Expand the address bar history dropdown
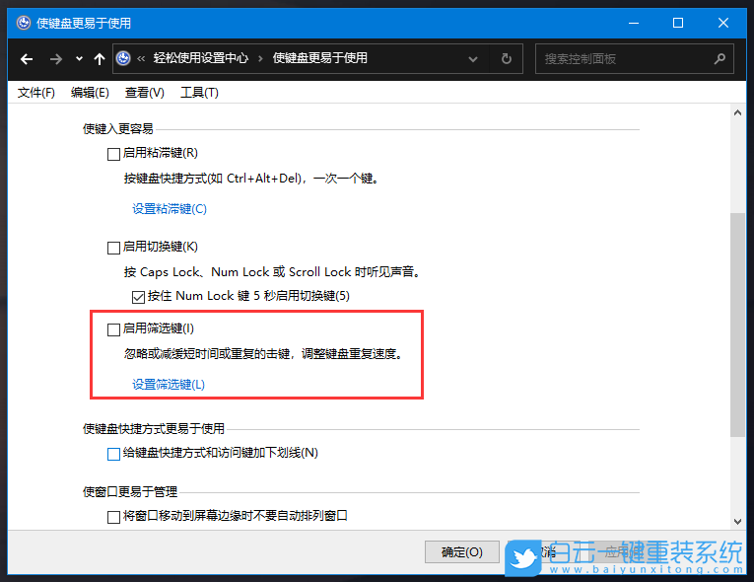754x582 pixels. (473, 59)
